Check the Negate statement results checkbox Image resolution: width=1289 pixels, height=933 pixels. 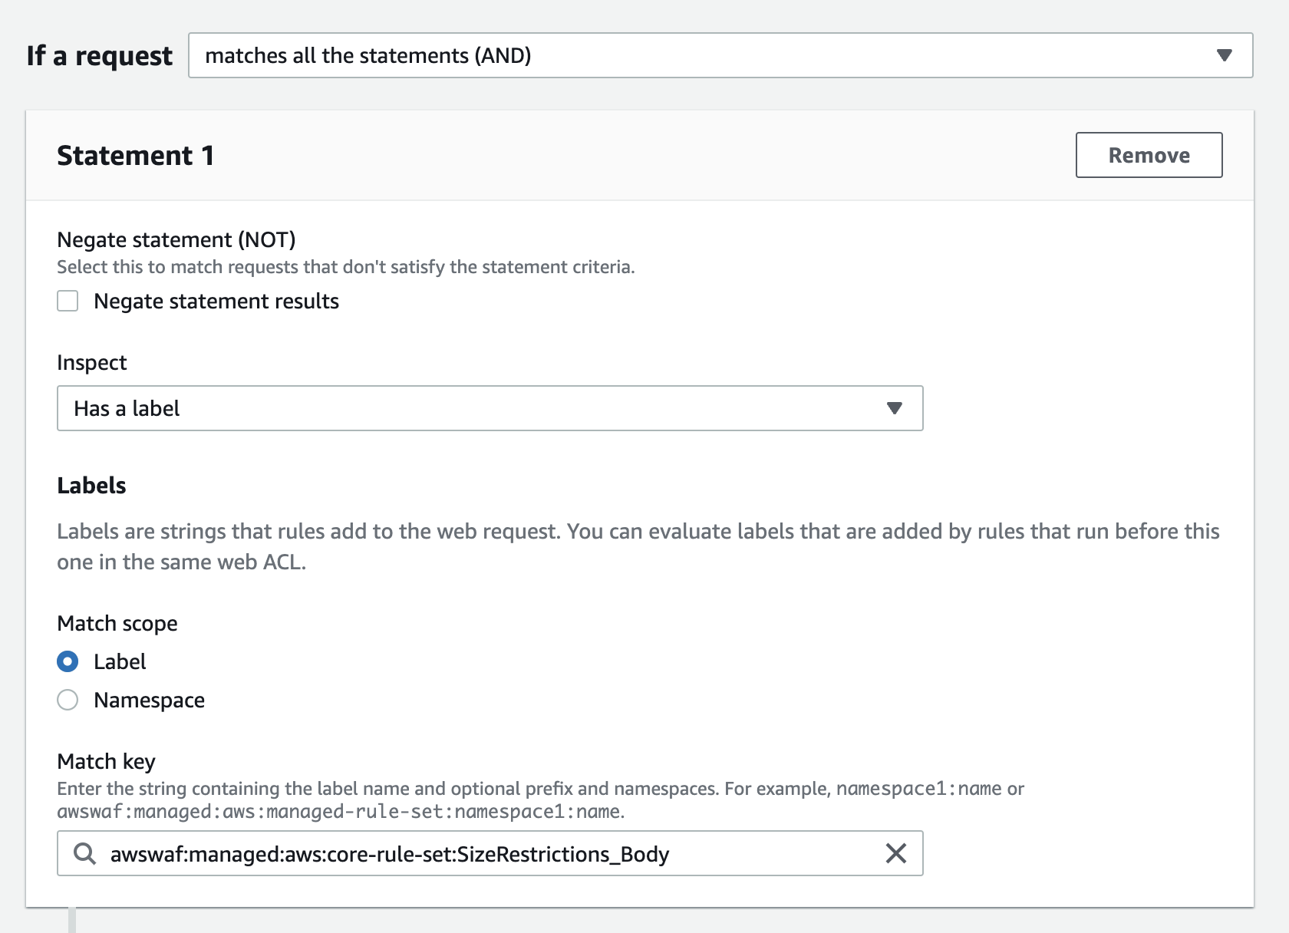[68, 301]
